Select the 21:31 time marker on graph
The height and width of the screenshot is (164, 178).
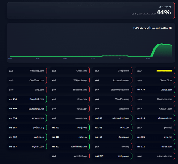(148, 59)
